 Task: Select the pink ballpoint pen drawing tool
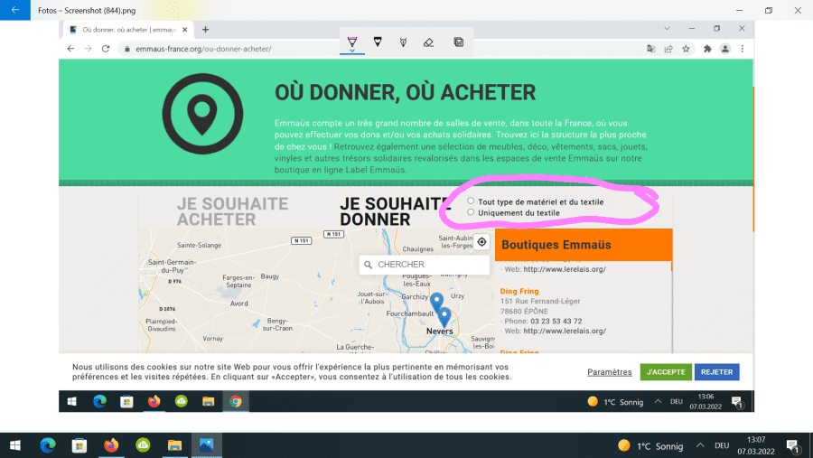(x=352, y=42)
